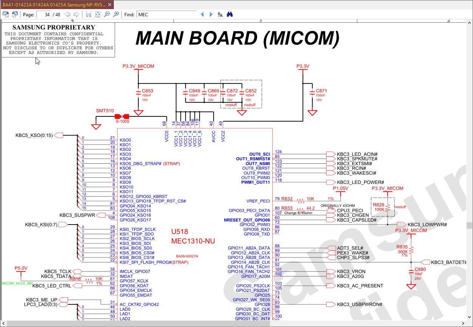Click resistor label R832
This screenshot has width=473, height=327.
tap(287, 199)
